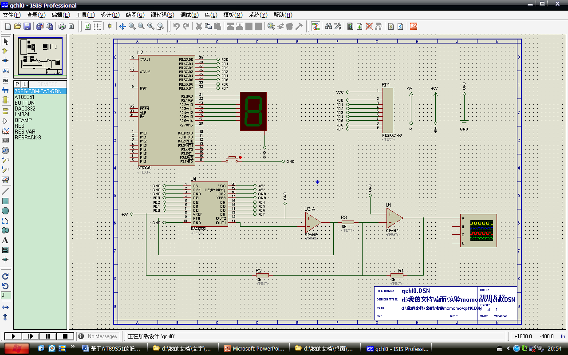This screenshot has height=355, width=568.
Task: Switch to junction dot mode
Action: [6, 60]
